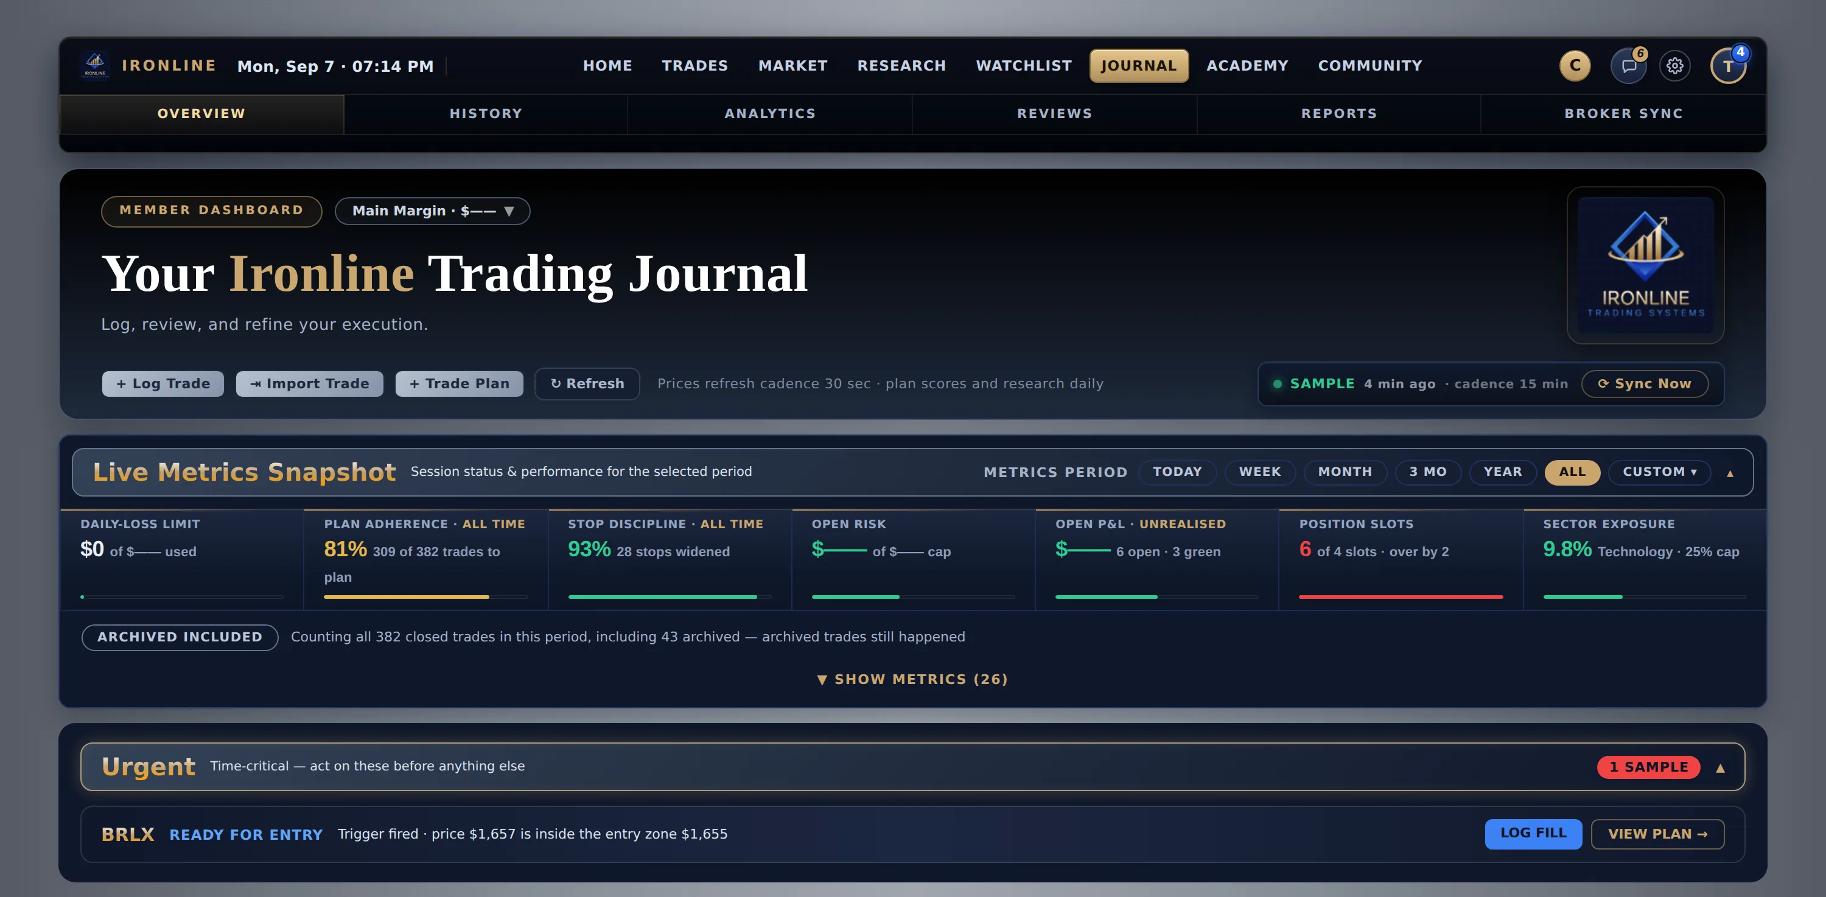
Task: Expand SHOW METRICS (26)
Action: click(x=912, y=680)
